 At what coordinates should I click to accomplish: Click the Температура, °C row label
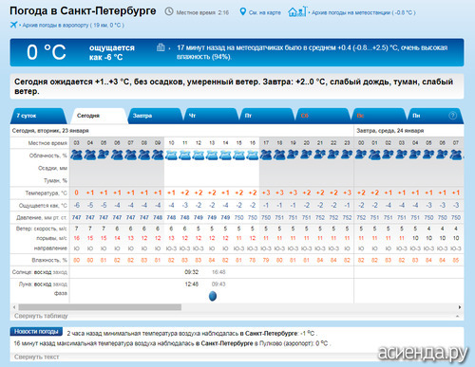coord(47,193)
